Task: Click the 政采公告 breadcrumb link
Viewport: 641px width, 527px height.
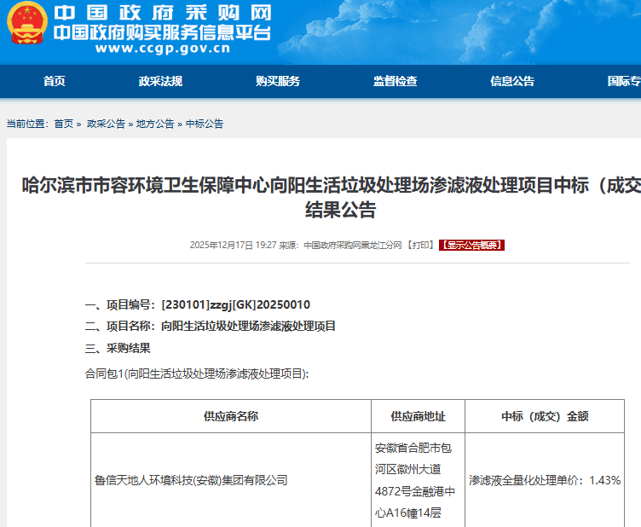Action: tap(106, 124)
